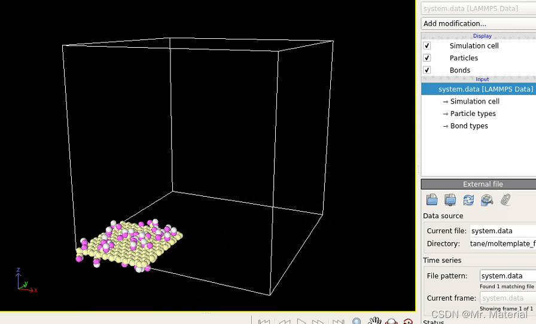536x324 pixels.
Task: Open the Current frame dropdown
Action: click(508, 298)
